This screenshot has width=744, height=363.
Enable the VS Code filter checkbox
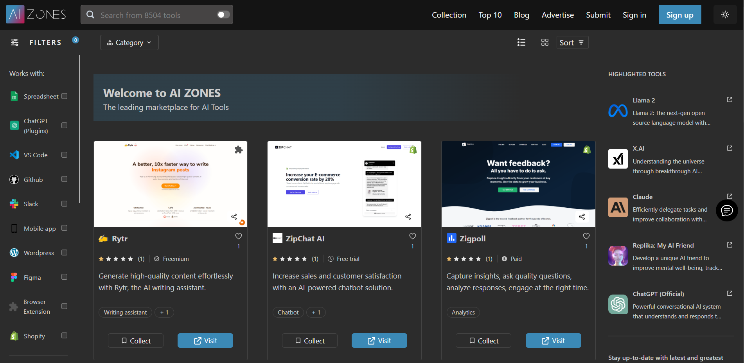coord(65,155)
